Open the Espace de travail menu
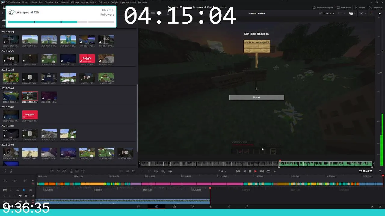The height and width of the screenshot is (216, 385). 128,2
